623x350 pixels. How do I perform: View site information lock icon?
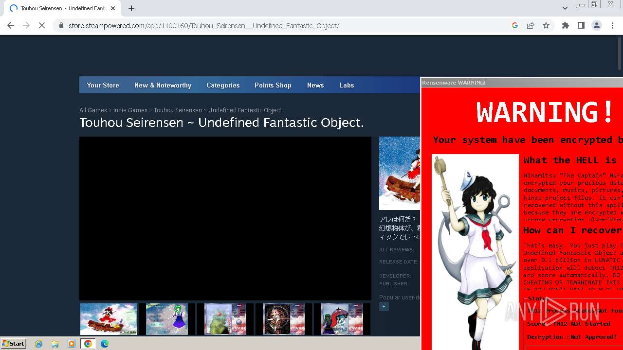click(61, 25)
